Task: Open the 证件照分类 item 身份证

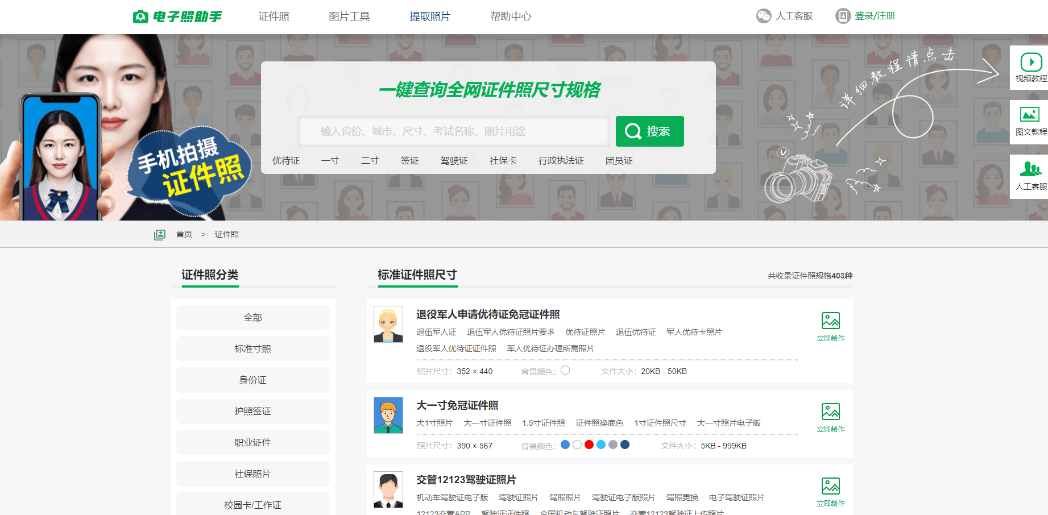Action: (x=253, y=380)
